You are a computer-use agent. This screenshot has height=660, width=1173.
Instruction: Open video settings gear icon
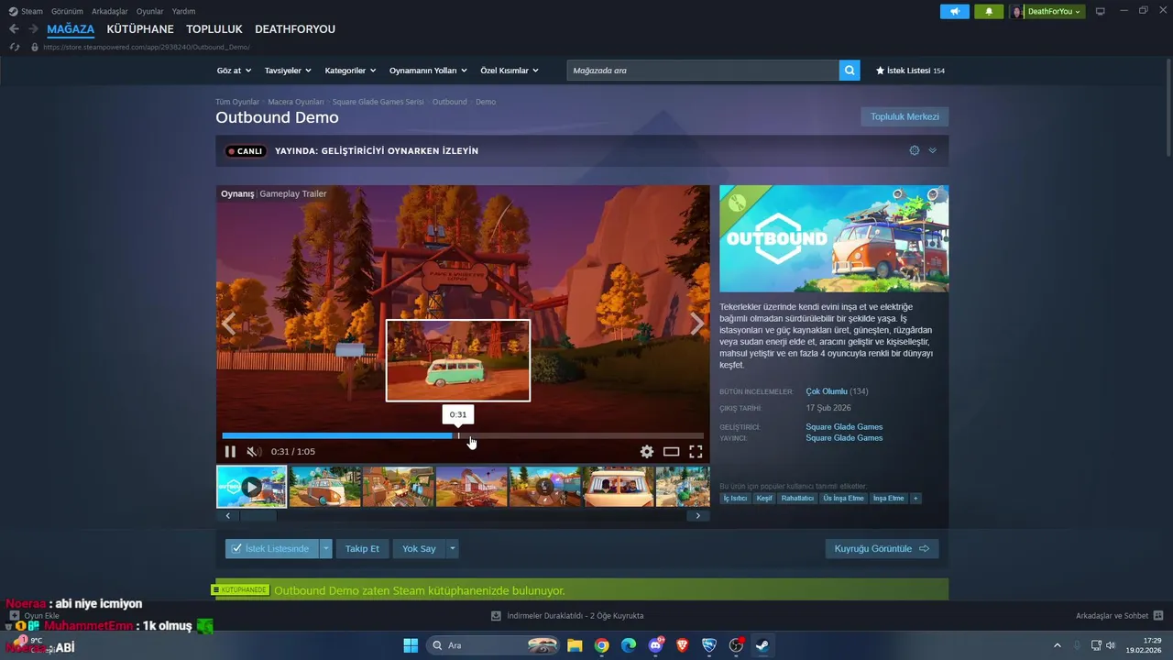(x=647, y=452)
